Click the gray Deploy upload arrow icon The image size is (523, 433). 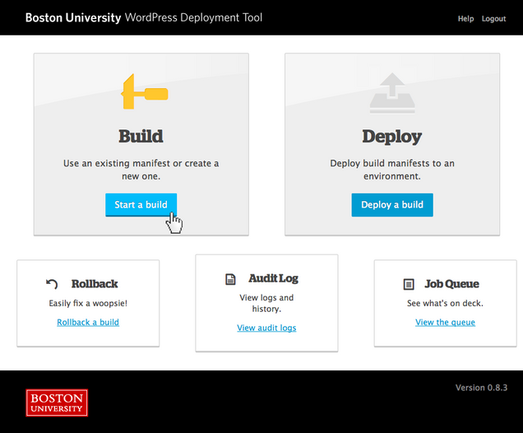[391, 92]
